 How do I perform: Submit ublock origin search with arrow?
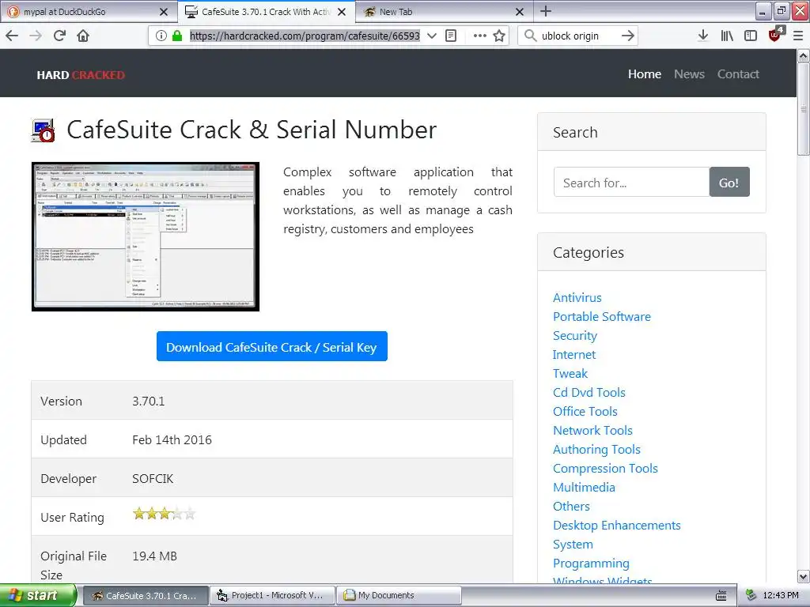pos(627,36)
